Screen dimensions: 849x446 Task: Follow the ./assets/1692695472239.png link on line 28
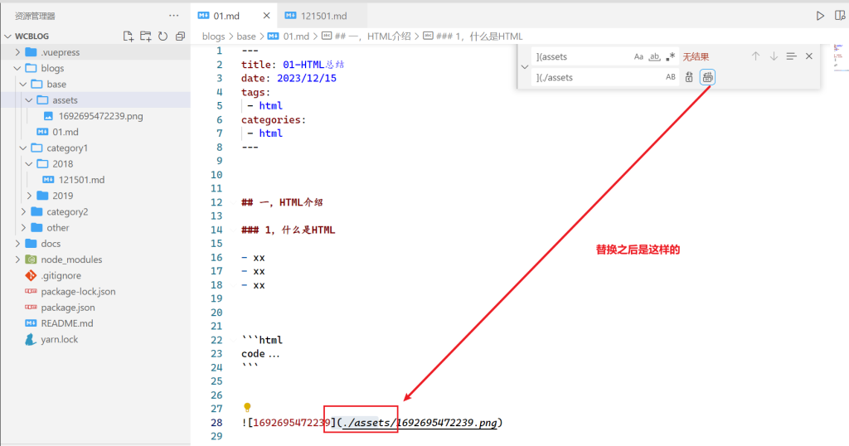[420, 423]
